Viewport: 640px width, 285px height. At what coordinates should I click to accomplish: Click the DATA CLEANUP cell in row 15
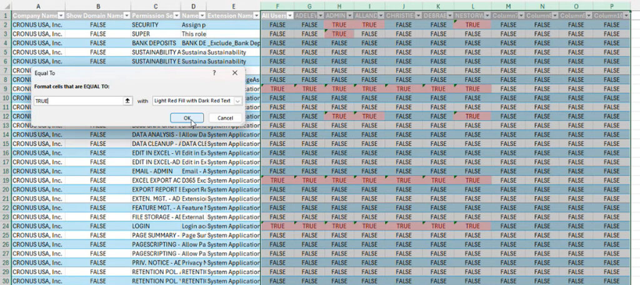pyautogui.click(x=156, y=144)
